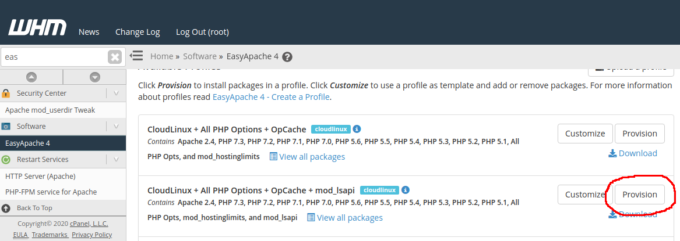Provision the CloudLinux mod_lsapi profile
Screen dimensions: 680x241
point(640,195)
